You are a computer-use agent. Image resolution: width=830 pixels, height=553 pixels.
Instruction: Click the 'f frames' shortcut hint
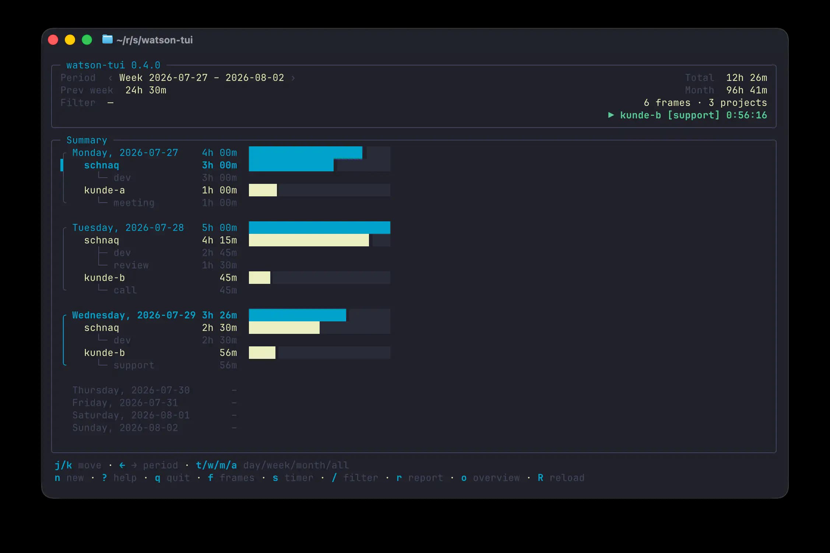coord(231,478)
